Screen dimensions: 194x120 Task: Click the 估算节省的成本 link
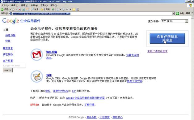pyautogui.click(x=133, y=55)
